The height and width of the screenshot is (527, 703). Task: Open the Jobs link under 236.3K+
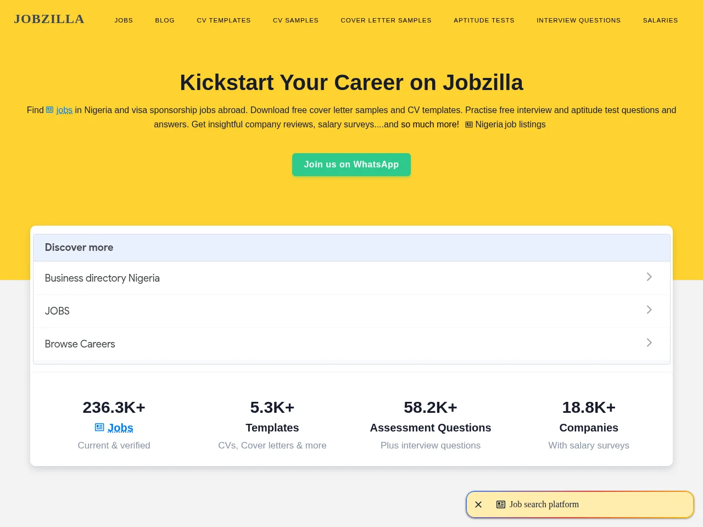pos(120,428)
